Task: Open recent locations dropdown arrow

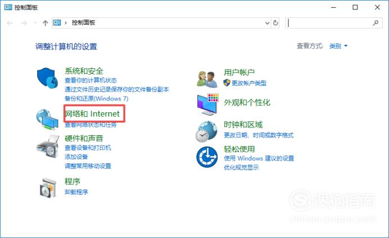Action: (35, 23)
